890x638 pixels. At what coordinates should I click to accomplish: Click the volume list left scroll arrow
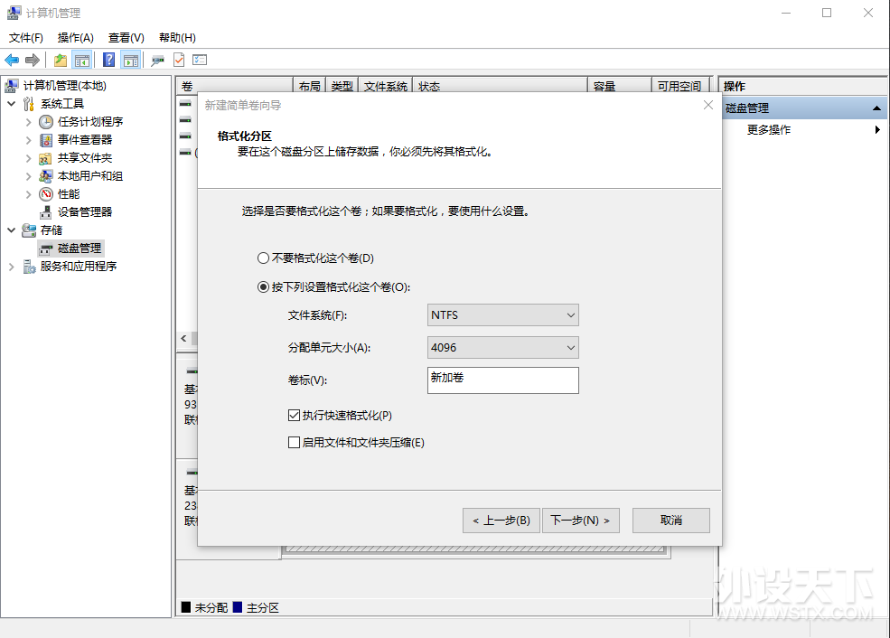184,338
